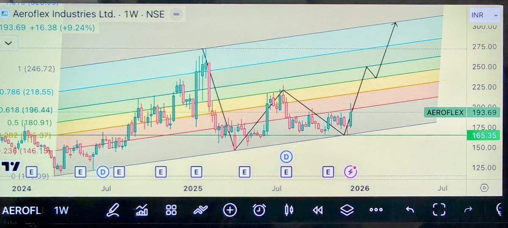Redo with the forward curved arrow
The image size is (508, 228).
click(468, 210)
